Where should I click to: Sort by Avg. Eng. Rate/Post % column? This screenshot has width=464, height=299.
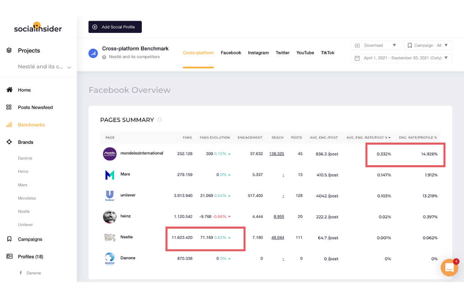click(x=369, y=138)
